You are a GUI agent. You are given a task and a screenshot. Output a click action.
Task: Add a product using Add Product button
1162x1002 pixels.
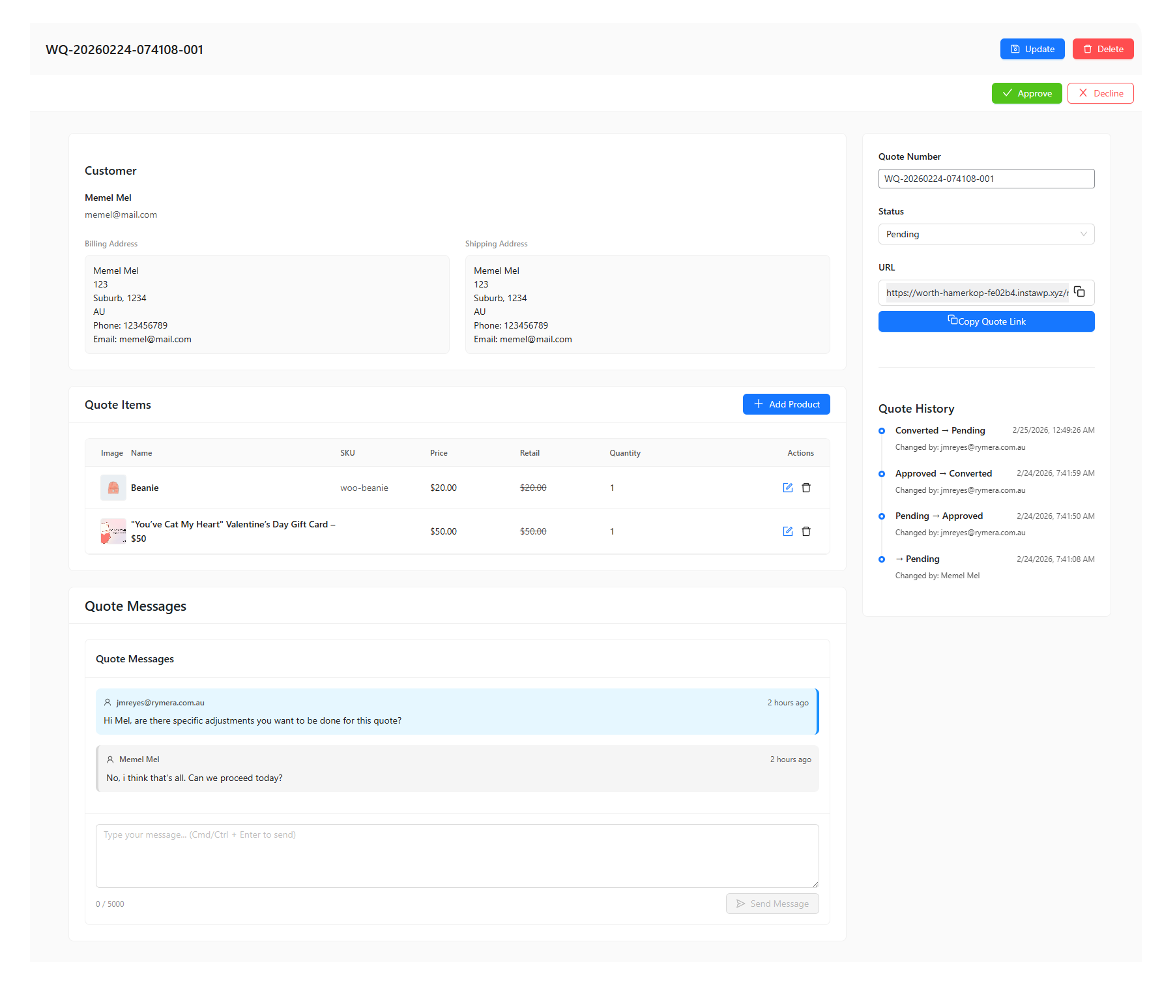coord(786,404)
